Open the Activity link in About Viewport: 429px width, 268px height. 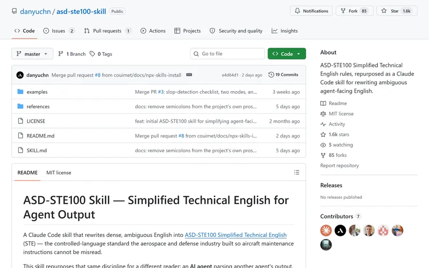332,124
